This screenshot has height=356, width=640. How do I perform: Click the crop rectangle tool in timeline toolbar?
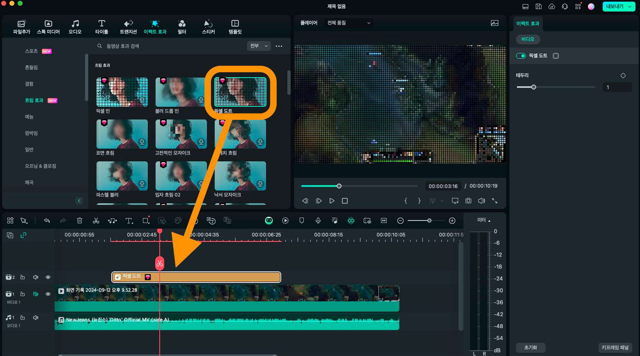(x=146, y=221)
